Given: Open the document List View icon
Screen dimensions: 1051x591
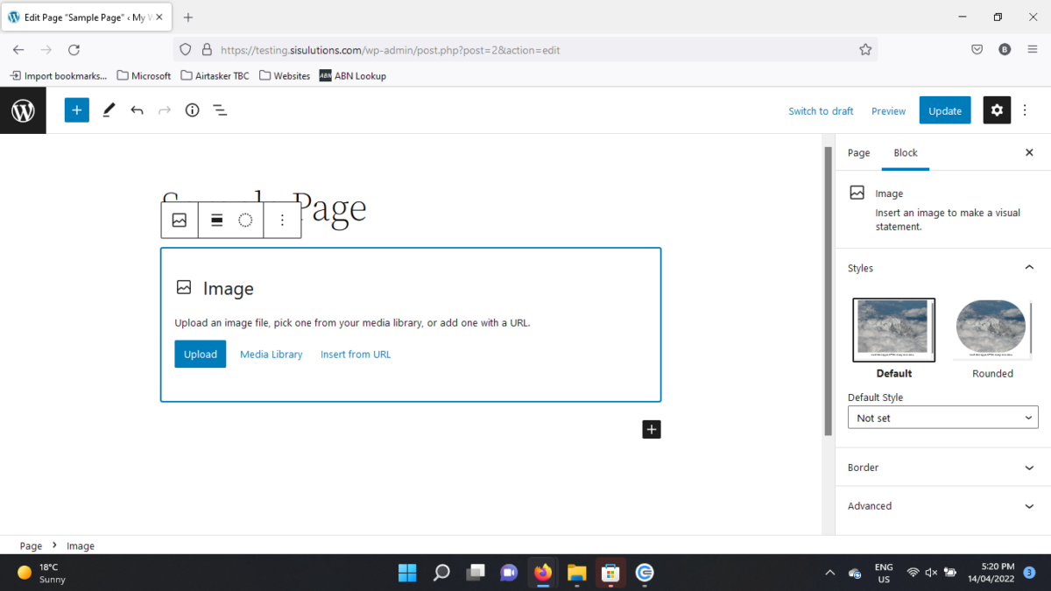Looking at the screenshot, I should click(x=220, y=109).
